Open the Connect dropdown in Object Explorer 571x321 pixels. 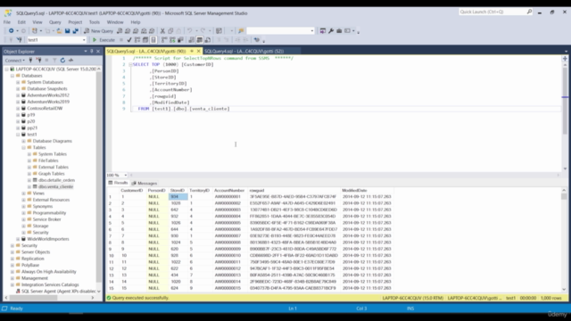[15, 61]
